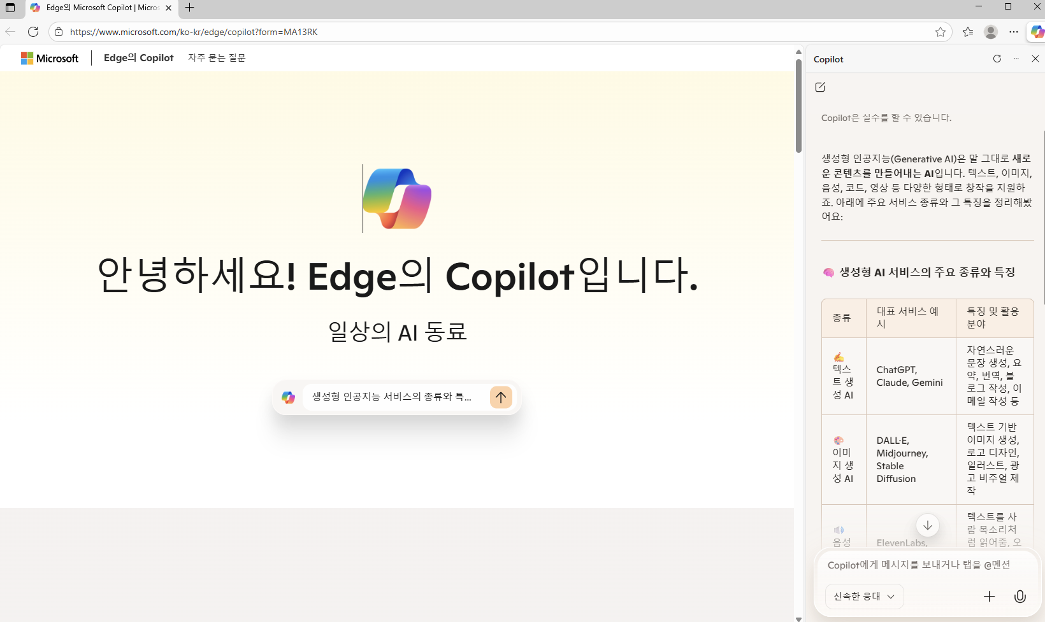The width and height of the screenshot is (1045, 622).
Task: Click the refresh icon in Copilot panel header
Action: click(997, 59)
